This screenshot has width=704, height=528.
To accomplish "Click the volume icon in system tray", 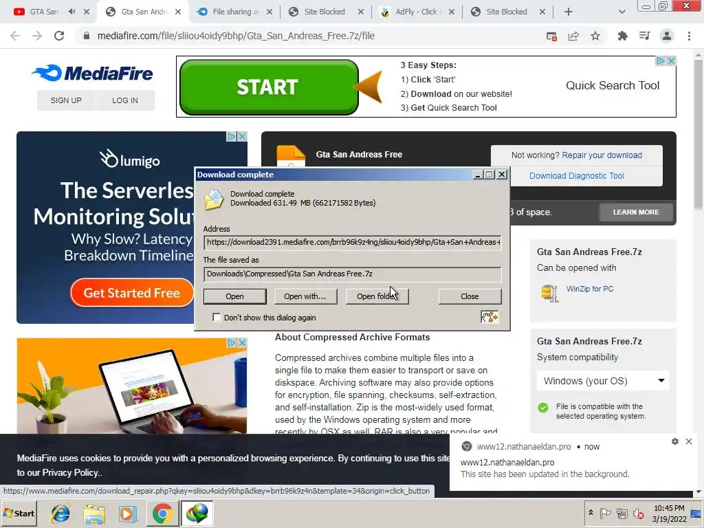I will click(637, 513).
